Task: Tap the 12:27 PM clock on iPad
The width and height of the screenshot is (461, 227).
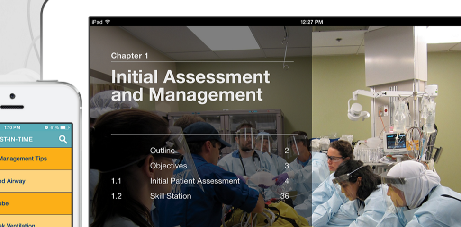Action: pos(311,22)
